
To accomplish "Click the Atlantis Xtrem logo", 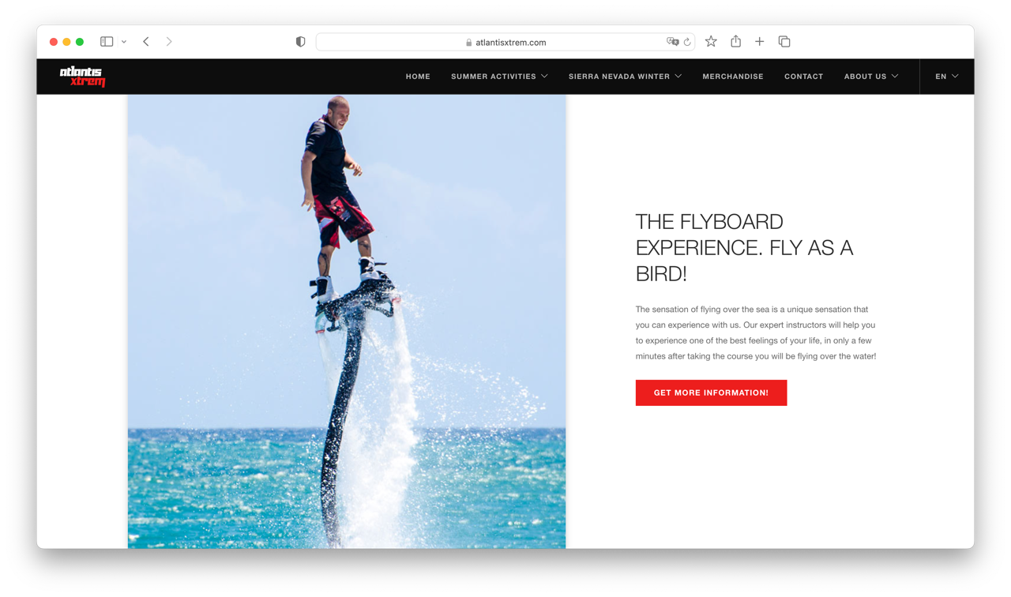I will (82, 77).
